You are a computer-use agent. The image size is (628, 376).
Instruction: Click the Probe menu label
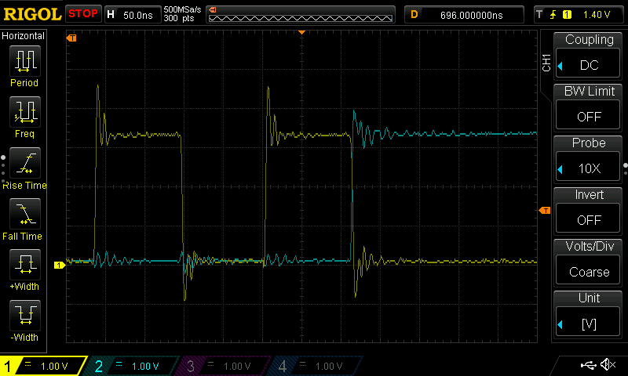[589, 143]
